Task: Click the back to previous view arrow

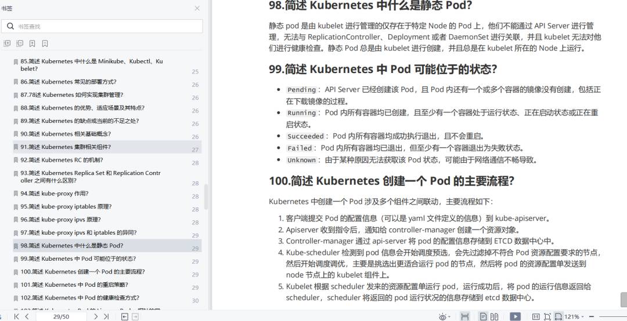Action: 125,316
